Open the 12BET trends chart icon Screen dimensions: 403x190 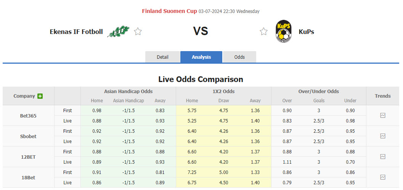click(x=383, y=156)
